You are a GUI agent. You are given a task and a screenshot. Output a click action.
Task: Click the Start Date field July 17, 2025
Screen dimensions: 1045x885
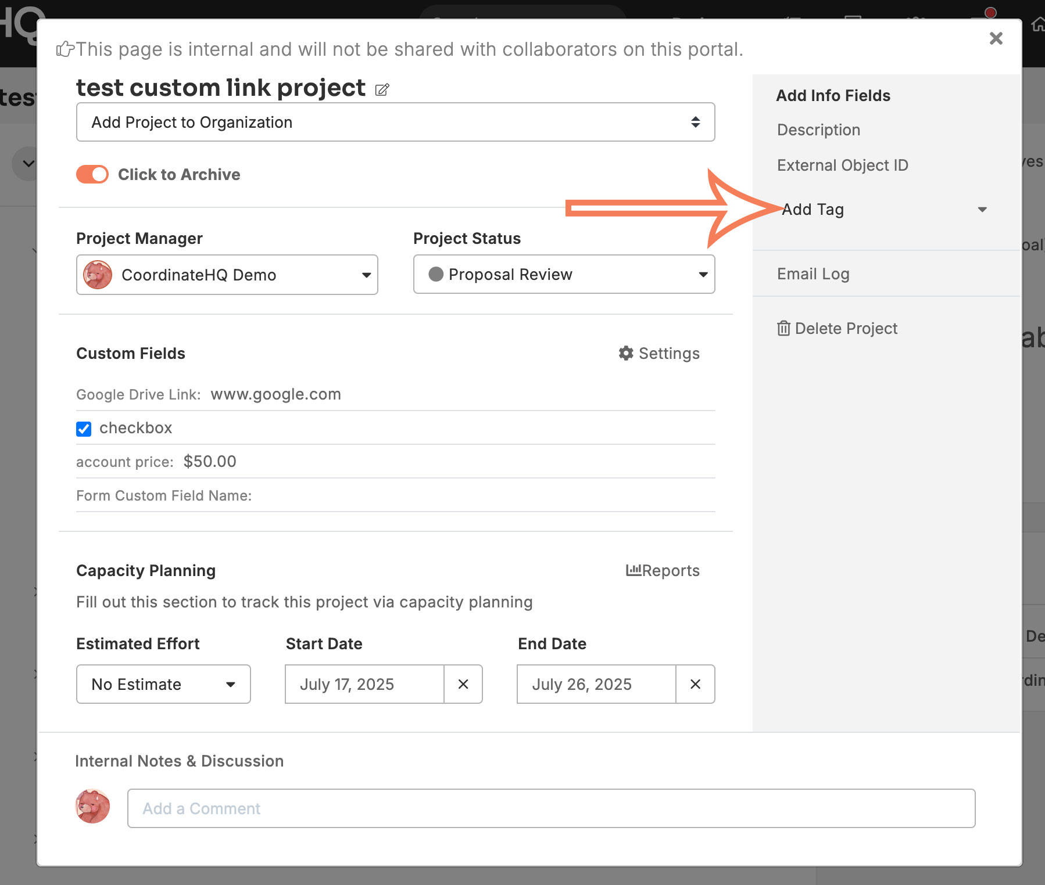click(364, 684)
